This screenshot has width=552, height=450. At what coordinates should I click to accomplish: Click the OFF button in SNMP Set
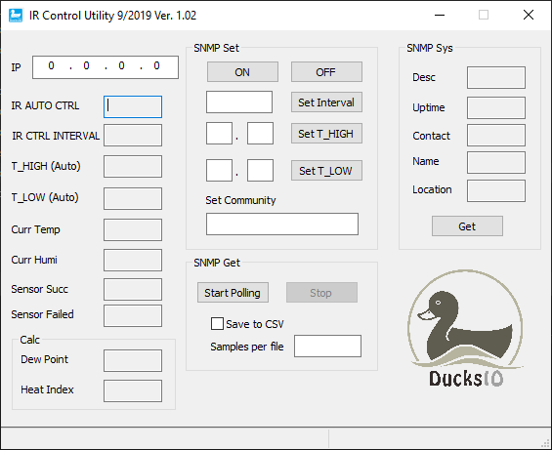pos(326,72)
